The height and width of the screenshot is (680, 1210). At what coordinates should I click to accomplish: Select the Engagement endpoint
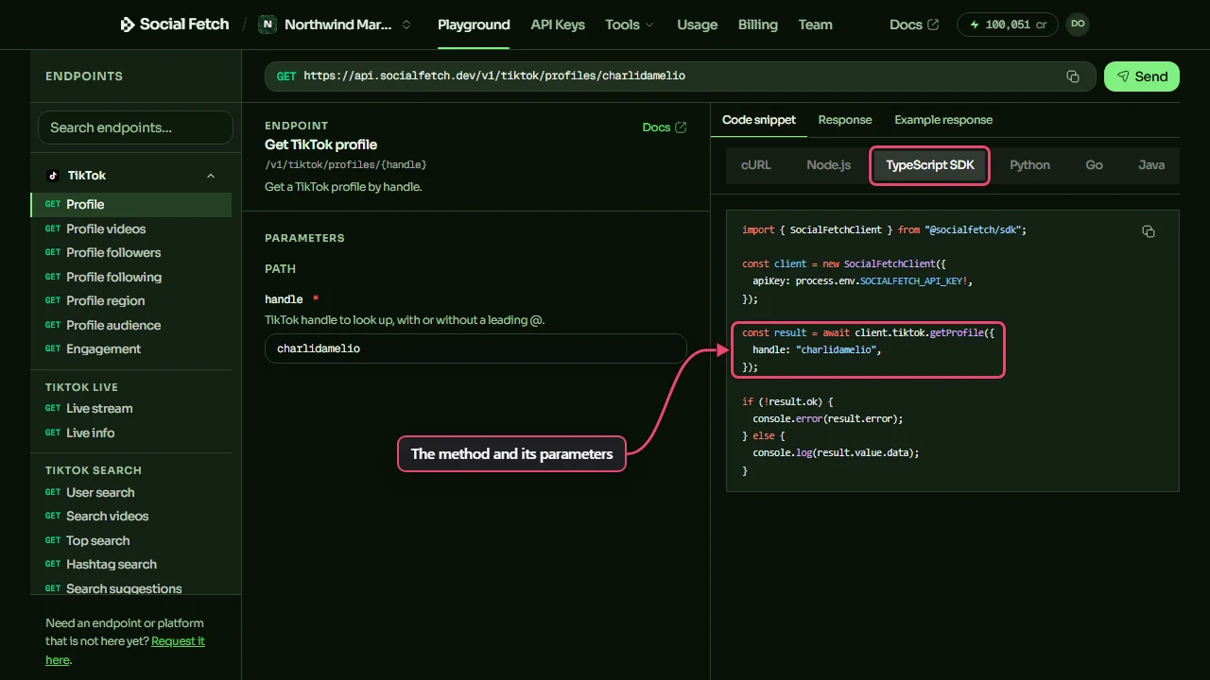pyautogui.click(x=131, y=348)
